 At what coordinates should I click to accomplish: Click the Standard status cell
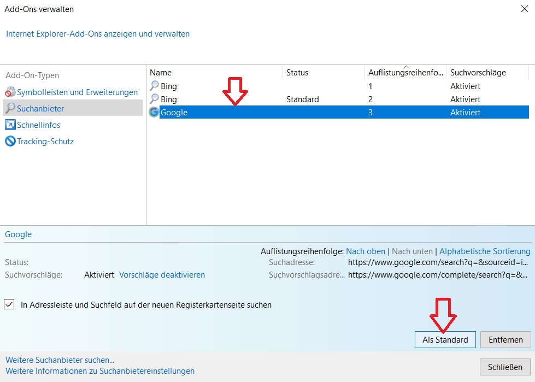coord(303,99)
